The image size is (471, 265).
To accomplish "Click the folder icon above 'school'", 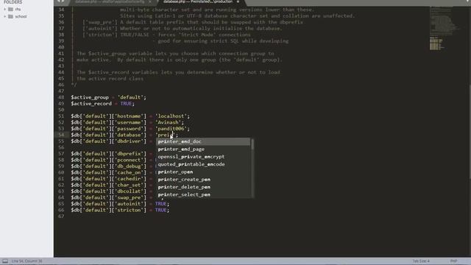I will point(11,10).
